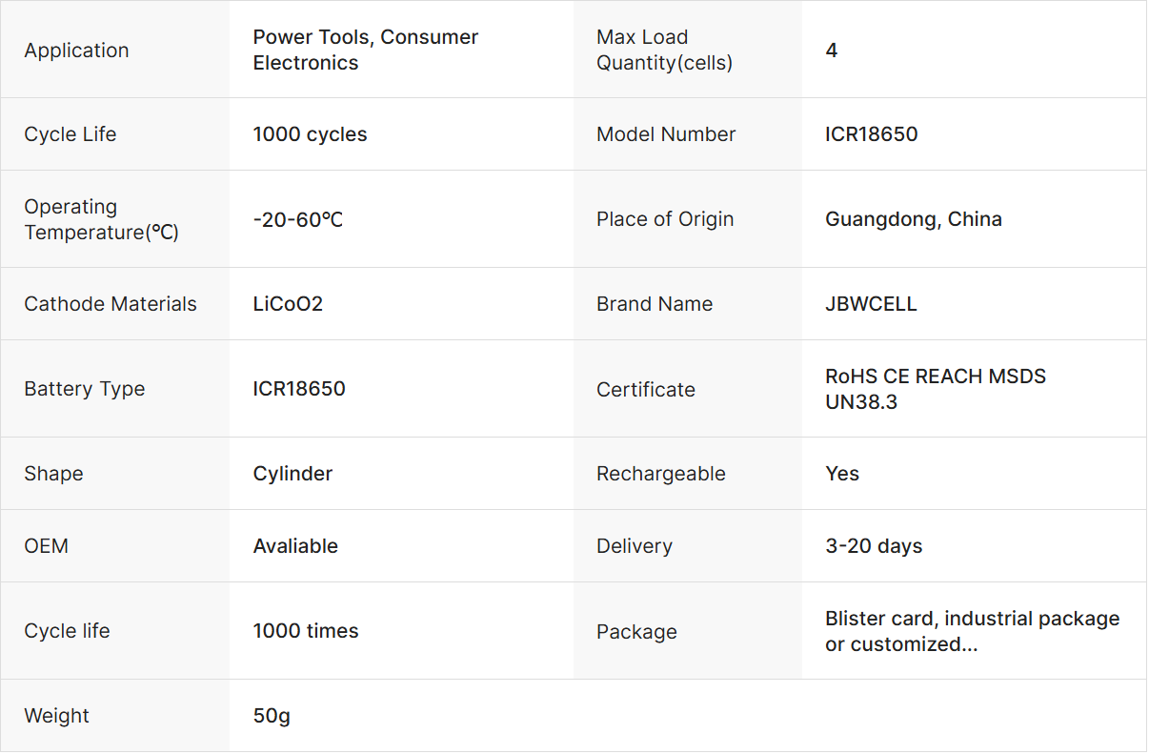Select the 'Power Tools, Consumer Electronics' value

coord(365,51)
